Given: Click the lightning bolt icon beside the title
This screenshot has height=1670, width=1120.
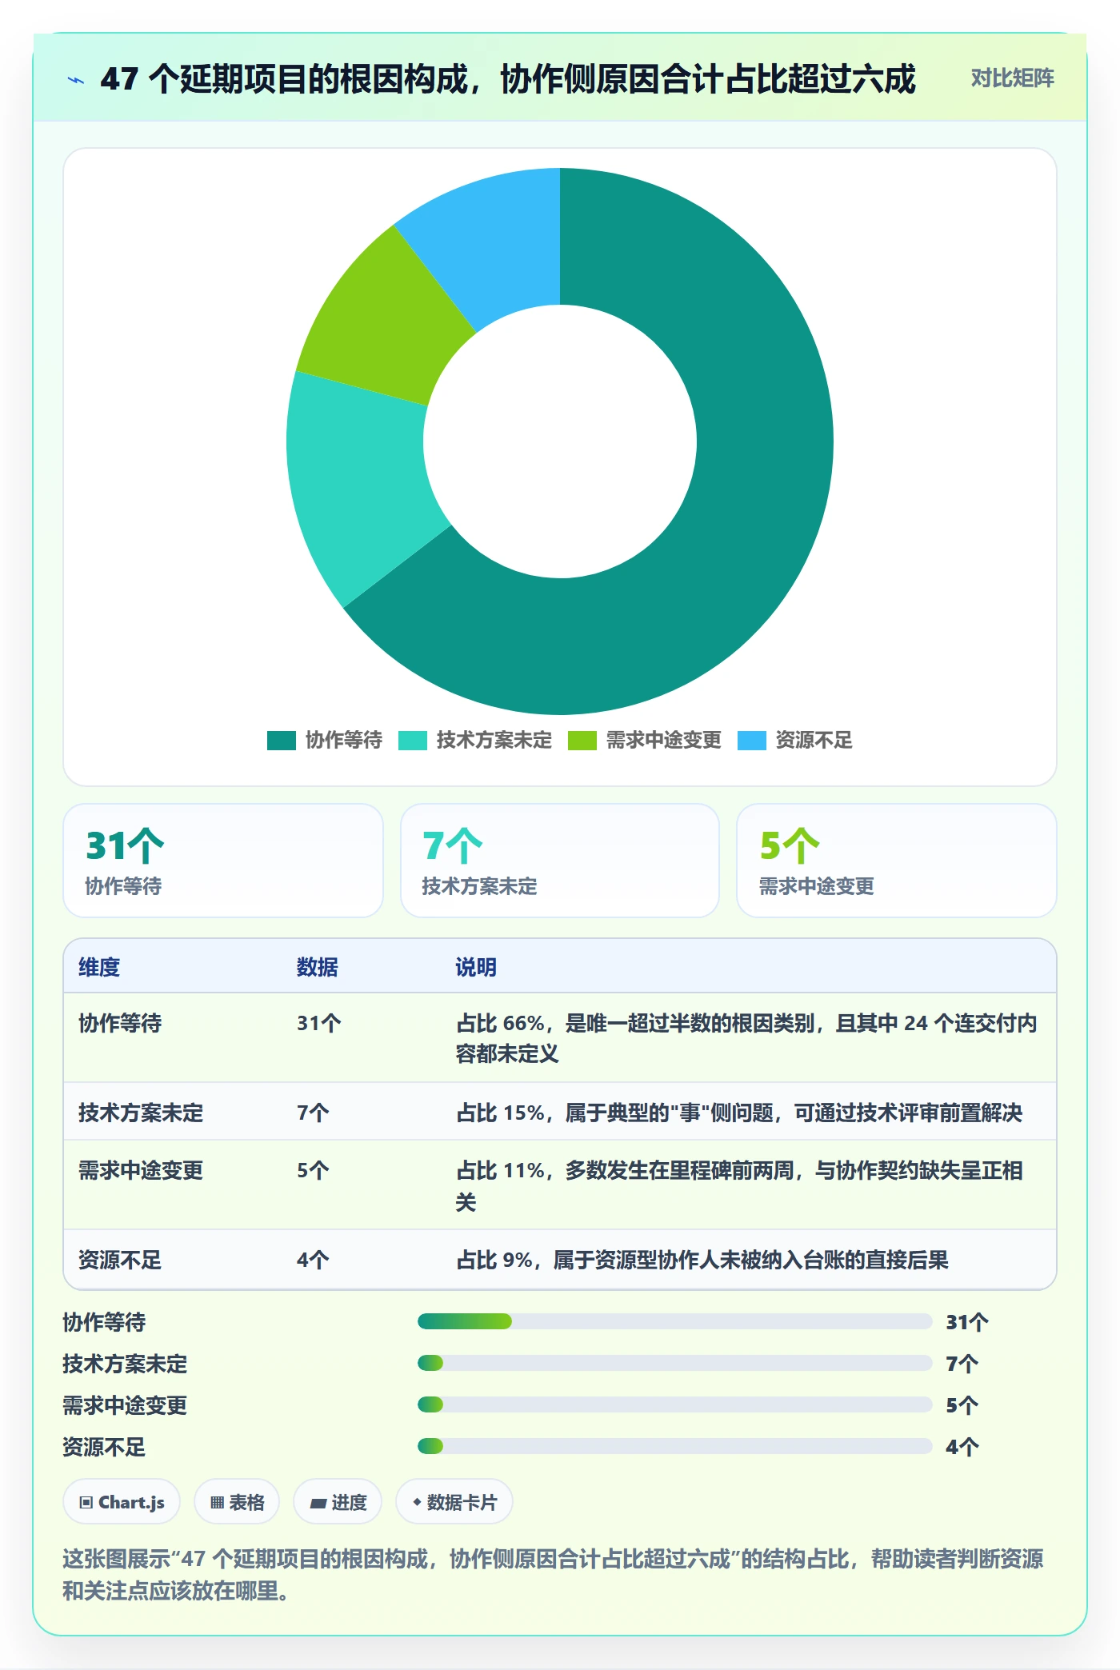Looking at the screenshot, I should 76,80.
